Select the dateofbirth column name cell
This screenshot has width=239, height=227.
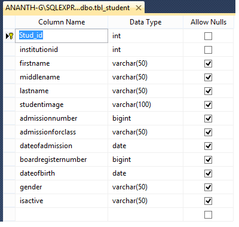click(62, 173)
